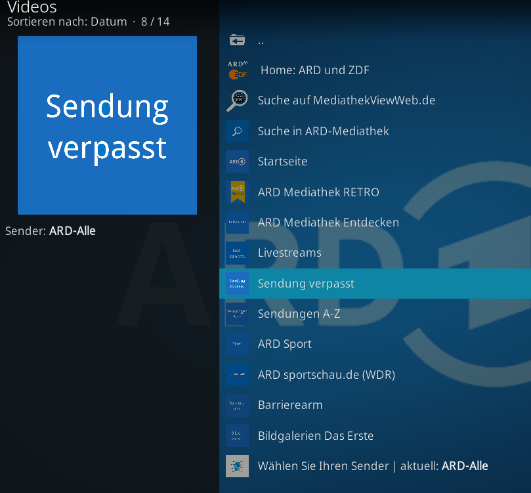Select Suche in ARD-Mediathek

[375, 131]
